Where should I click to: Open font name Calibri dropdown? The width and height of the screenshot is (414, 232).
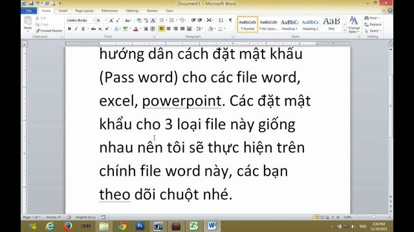(x=93, y=20)
